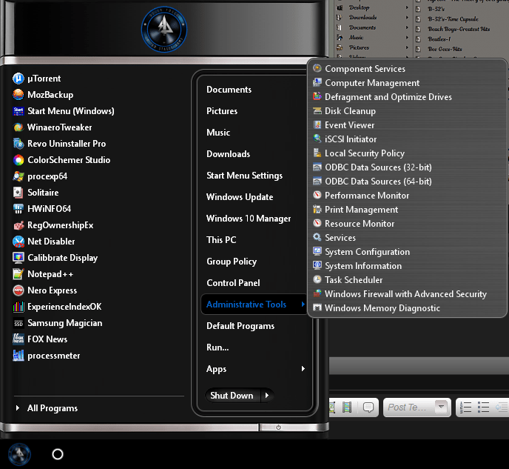This screenshot has width=509, height=469.
Task: Open Samsung Magician icon
Action: coord(18,323)
